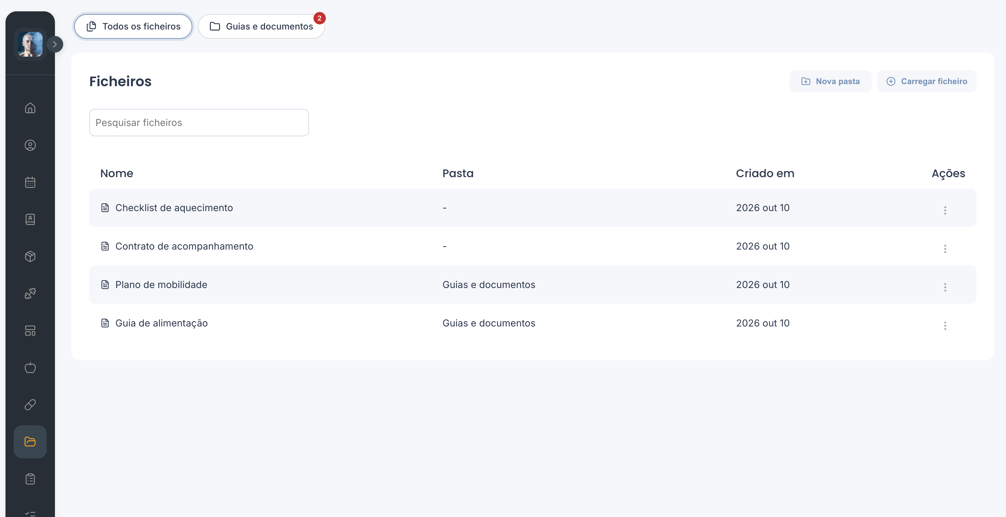Click Guias e documentos in Guia de alimentação row
Screen dimensions: 1006x517
coord(489,323)
